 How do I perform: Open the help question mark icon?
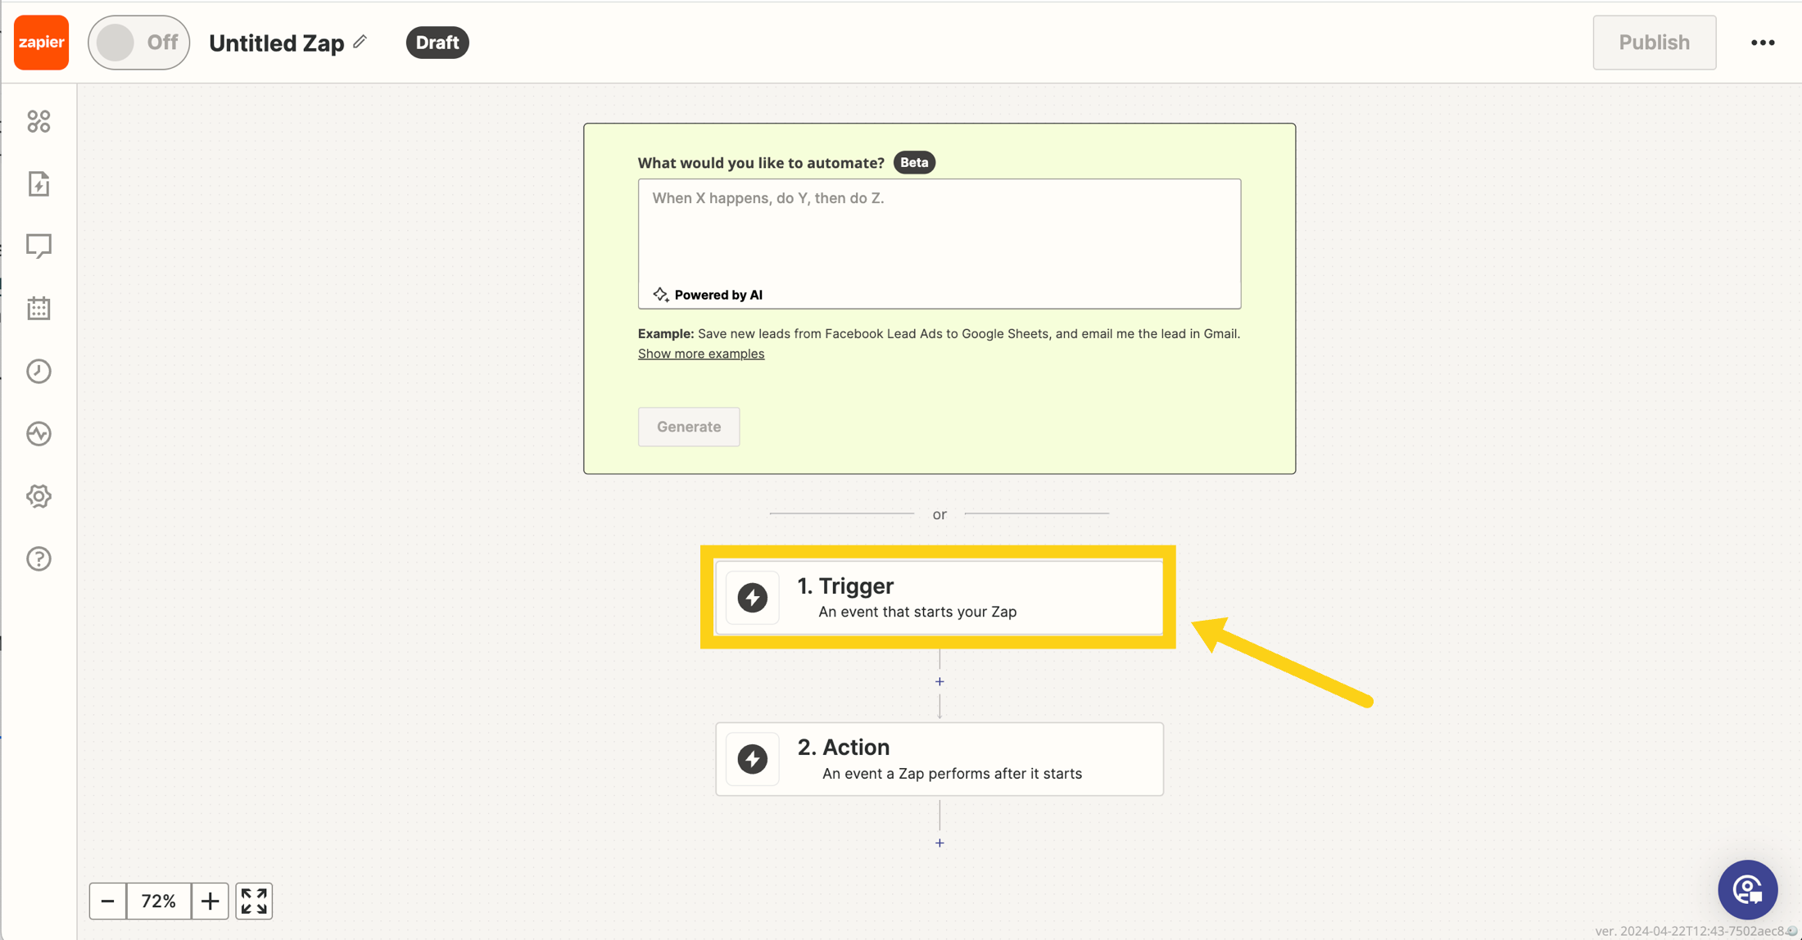pyautogui.click(x=38, y=558)
